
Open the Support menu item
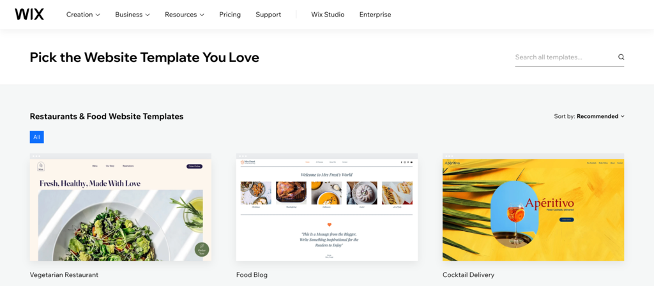(268, 15)
